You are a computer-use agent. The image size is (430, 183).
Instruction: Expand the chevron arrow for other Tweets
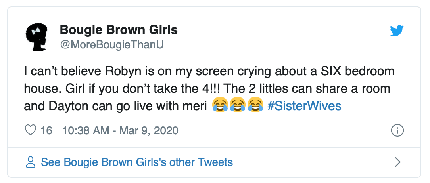(x=398, y=162)
